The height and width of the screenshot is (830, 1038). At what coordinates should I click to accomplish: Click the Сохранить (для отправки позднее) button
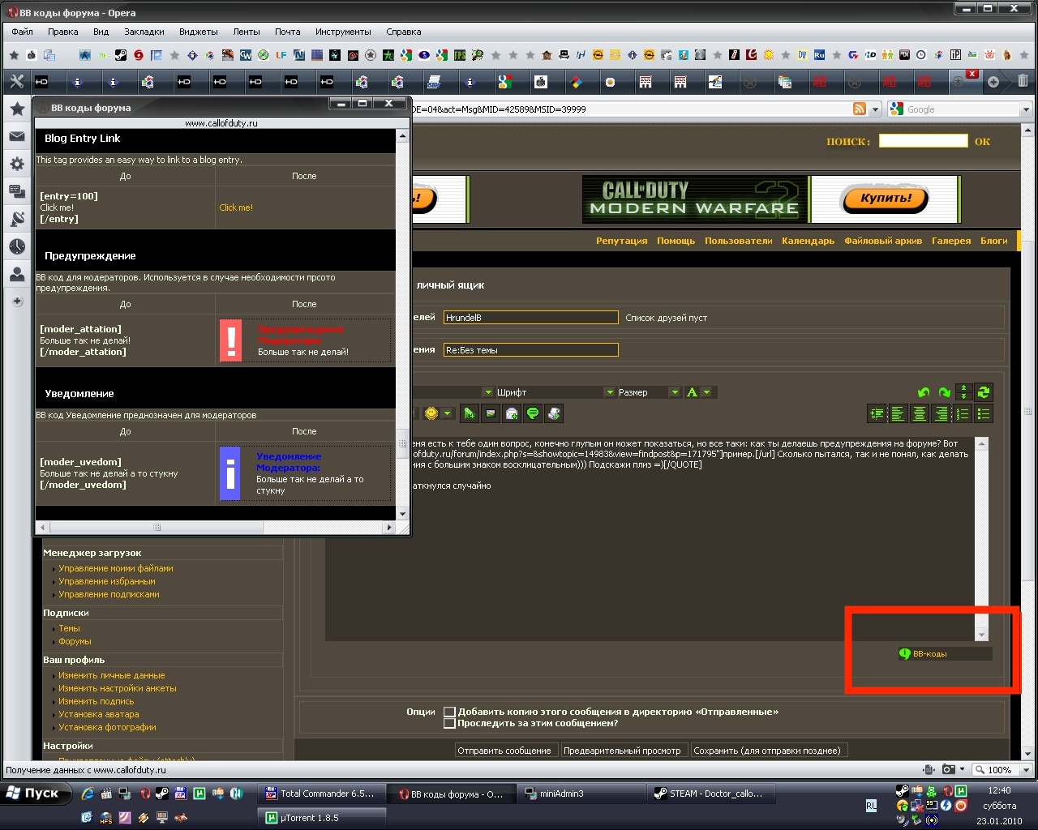767,751
